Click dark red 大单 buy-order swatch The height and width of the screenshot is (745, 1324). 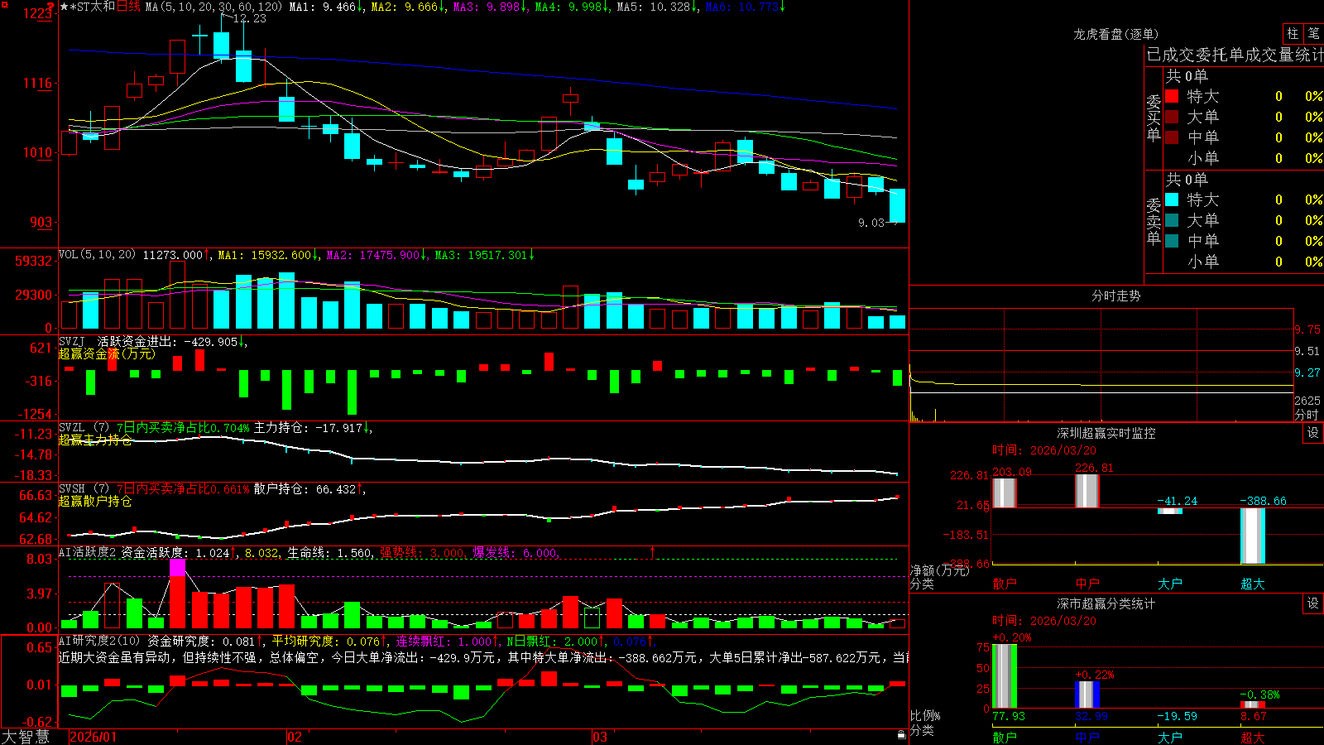tap(1172, 117)
